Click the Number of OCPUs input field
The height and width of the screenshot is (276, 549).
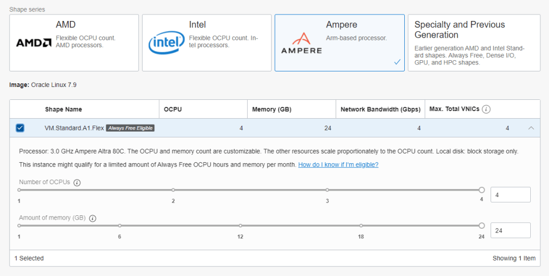click(510, 195)
